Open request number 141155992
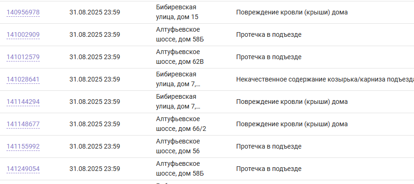Screen dimensions: 414x184 coord(23,147)
